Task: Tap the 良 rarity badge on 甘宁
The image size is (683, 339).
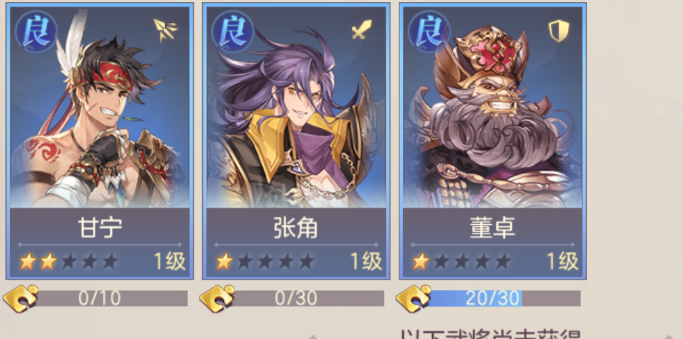Action: pos(36,32)
